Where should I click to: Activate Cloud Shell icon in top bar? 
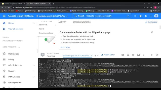click(135, 16)
